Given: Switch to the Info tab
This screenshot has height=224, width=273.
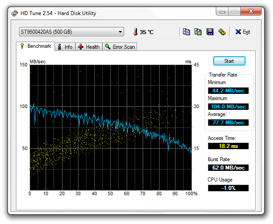Looking at the screenshot, I should [x=65, y=47].
